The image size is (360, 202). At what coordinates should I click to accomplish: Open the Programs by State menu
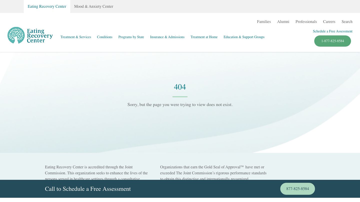point(131,37)
